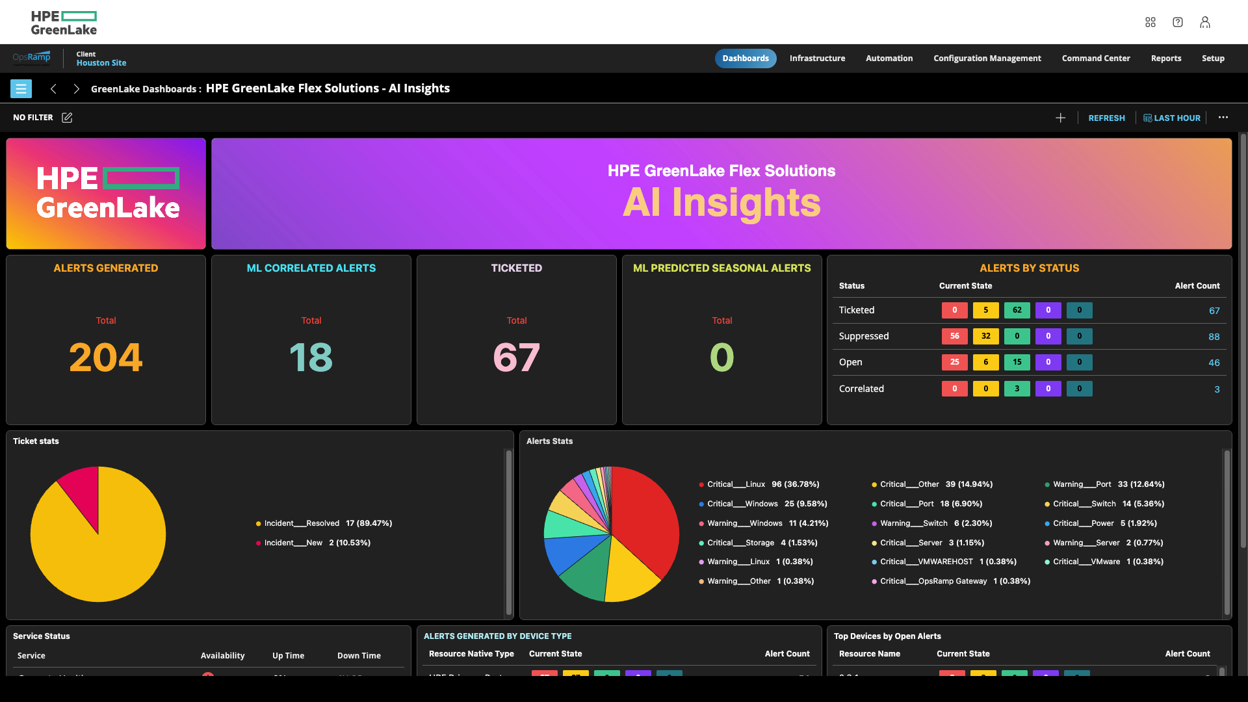Viewport: 1248px width, 702px height.
Task: Click the Suppressed row alert count 88
Action: [x=1214, y=337]
